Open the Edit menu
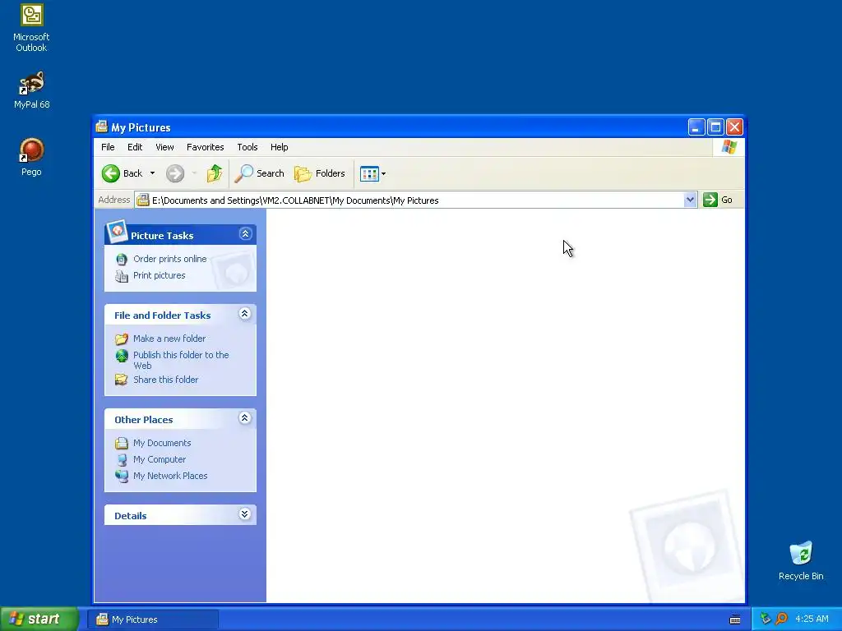The width and height of the screenshot is (842, 631). 135,147
